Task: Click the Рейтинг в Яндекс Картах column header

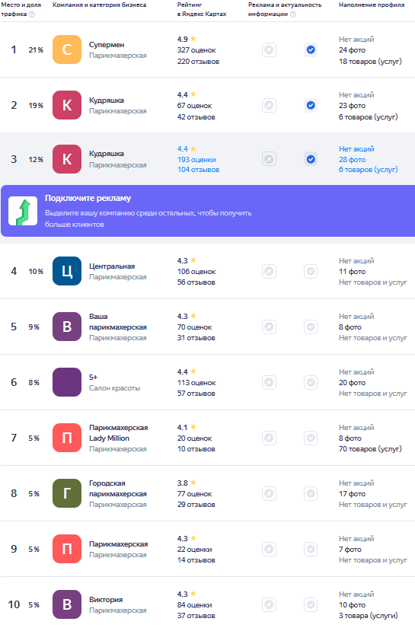Action: coord(202,9)
